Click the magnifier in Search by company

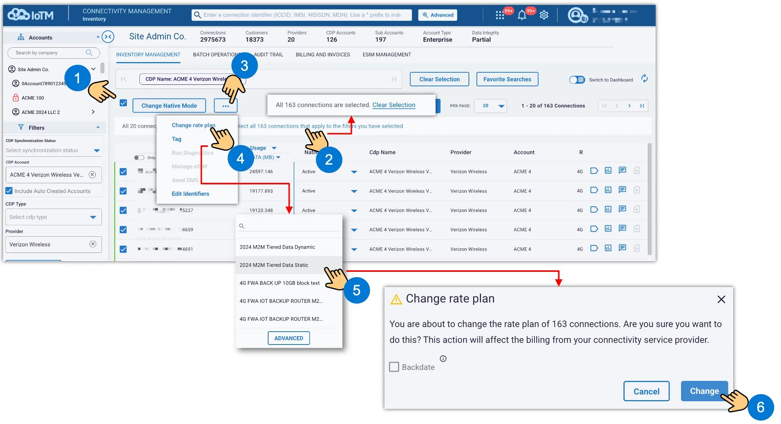pos(89,53)
